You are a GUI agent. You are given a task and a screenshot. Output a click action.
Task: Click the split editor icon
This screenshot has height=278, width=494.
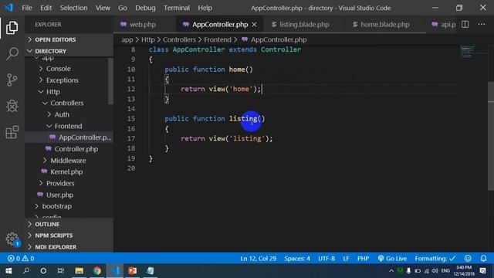pyautogui.click(x=465, y=24)
